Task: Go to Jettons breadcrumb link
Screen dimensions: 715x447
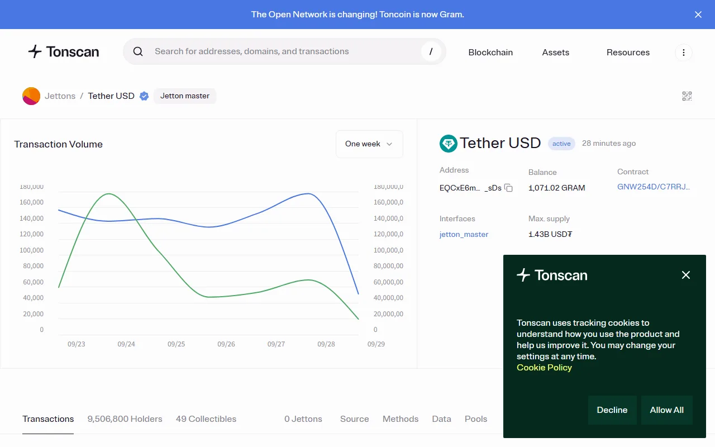Action: pos(60,96)
